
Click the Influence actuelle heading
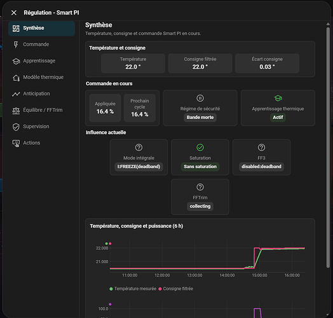coord(105,132)
